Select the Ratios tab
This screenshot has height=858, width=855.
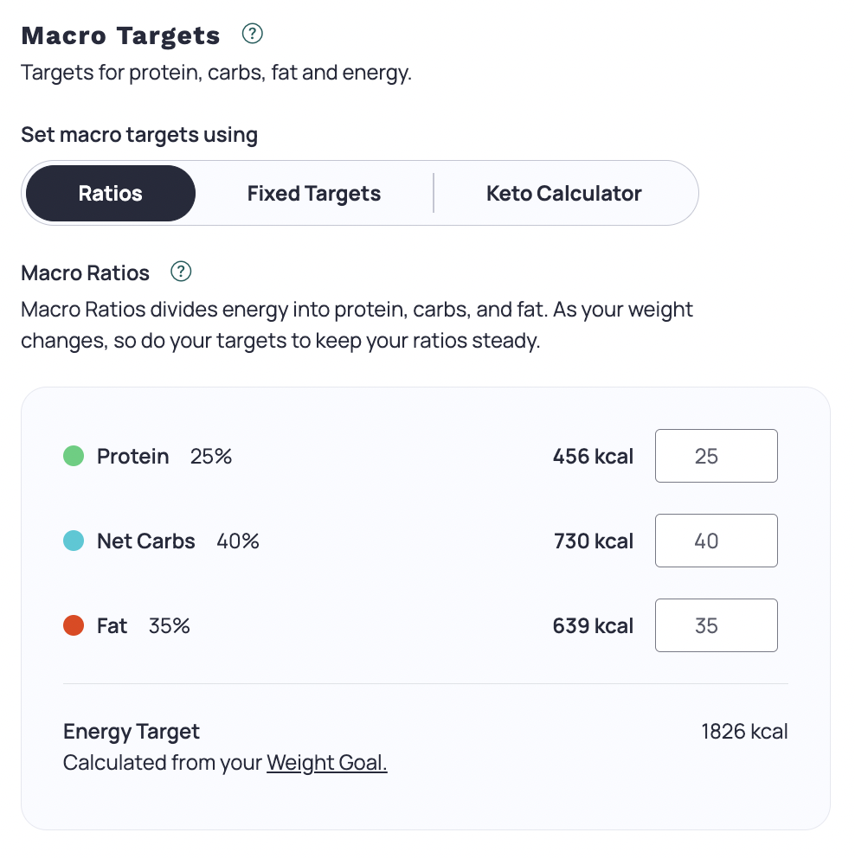click(111, 193)
